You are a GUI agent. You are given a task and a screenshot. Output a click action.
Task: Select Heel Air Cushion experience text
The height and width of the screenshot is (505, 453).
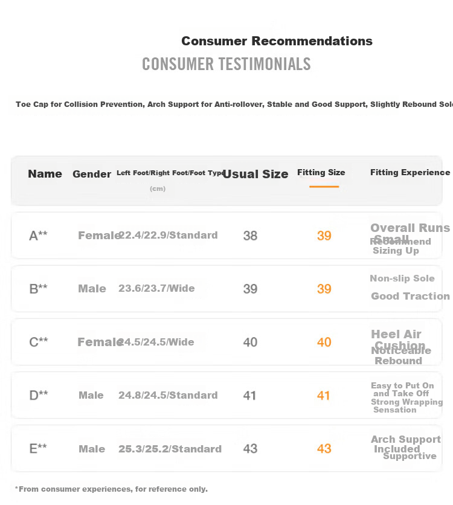click(398, 339)
